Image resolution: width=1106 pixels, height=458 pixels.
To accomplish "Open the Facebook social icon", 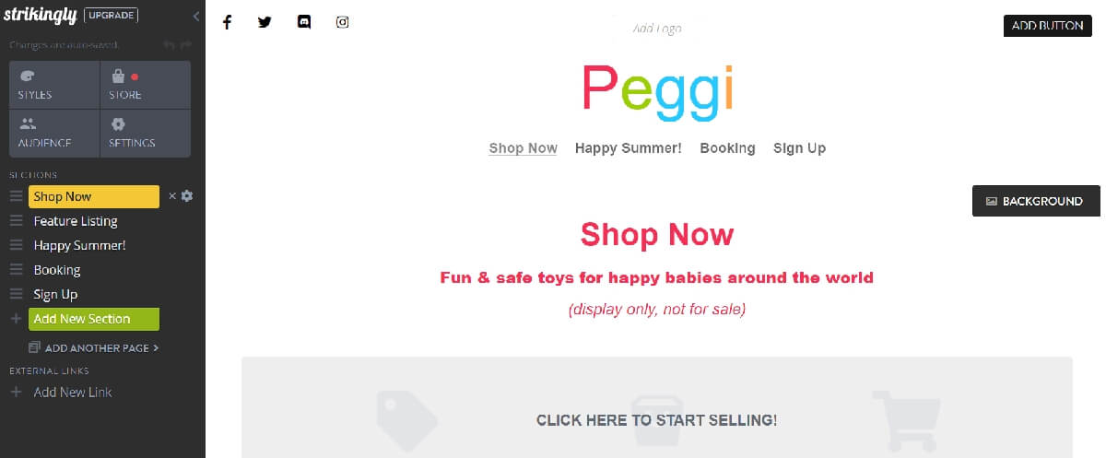I will [x=227, y=22].
